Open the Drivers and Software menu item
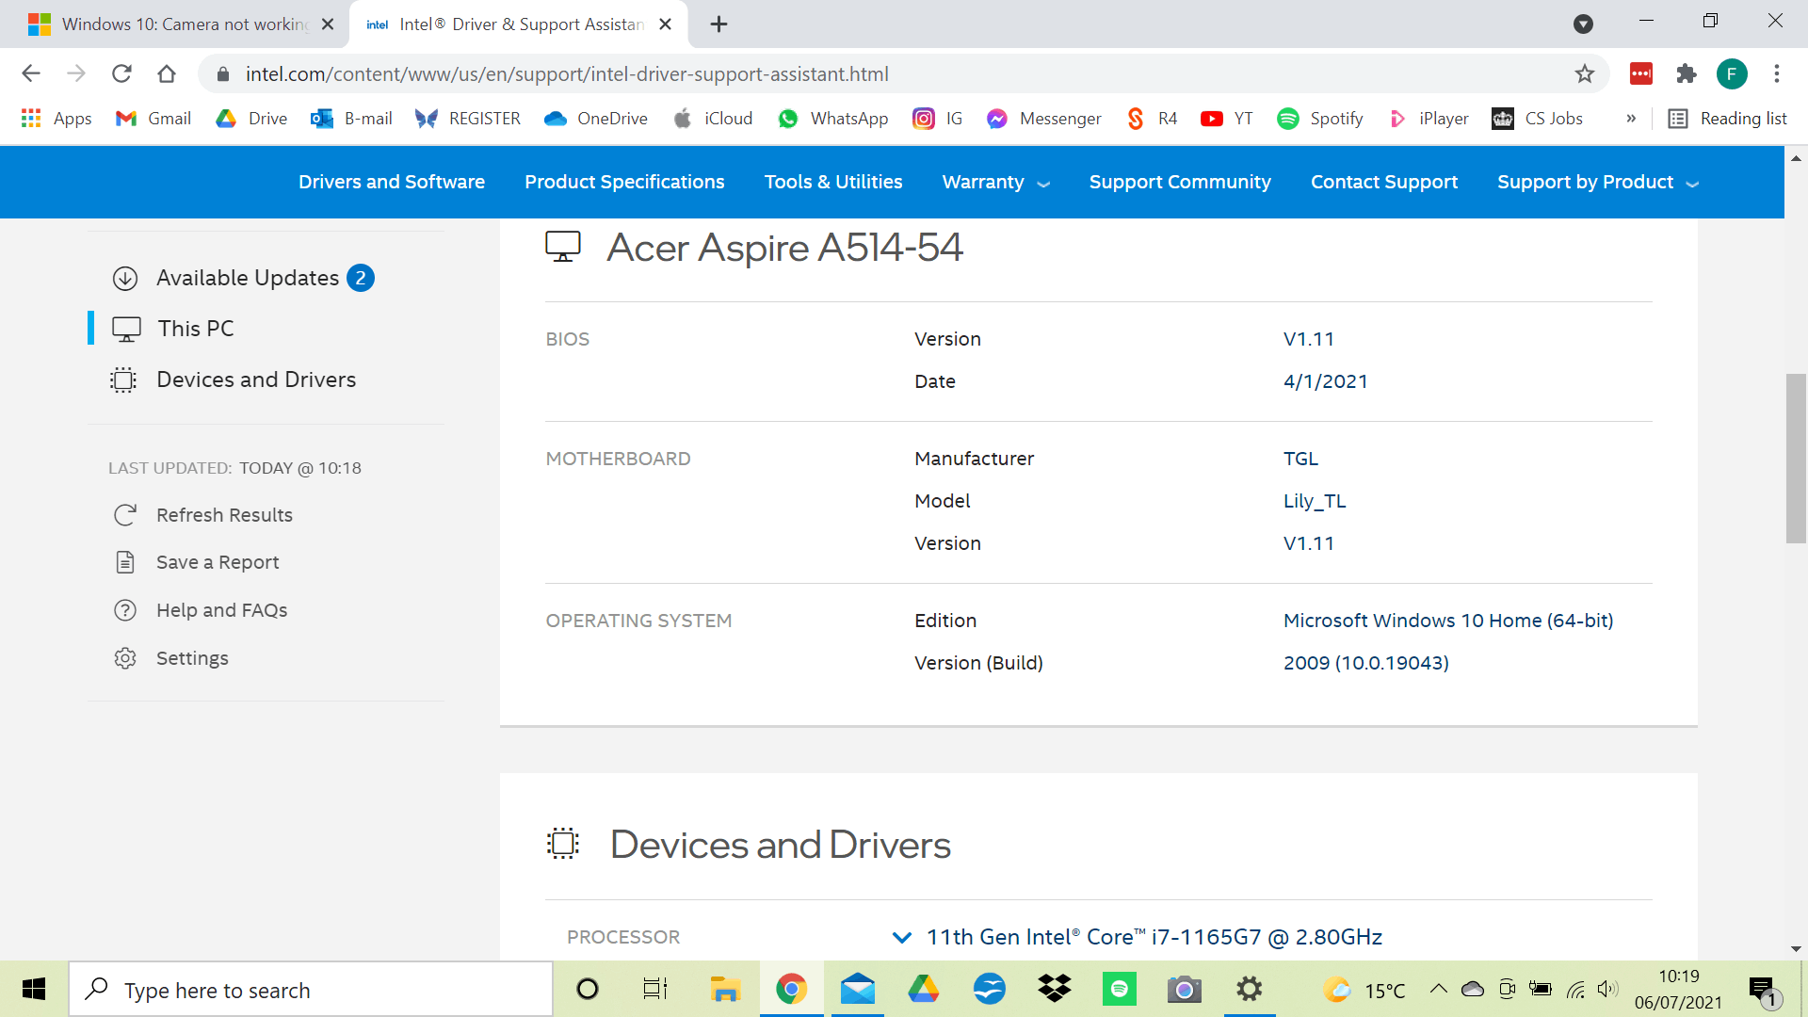Image resolution: width=1808 pixels, height=1017 pixels. [x=392, y=182]
